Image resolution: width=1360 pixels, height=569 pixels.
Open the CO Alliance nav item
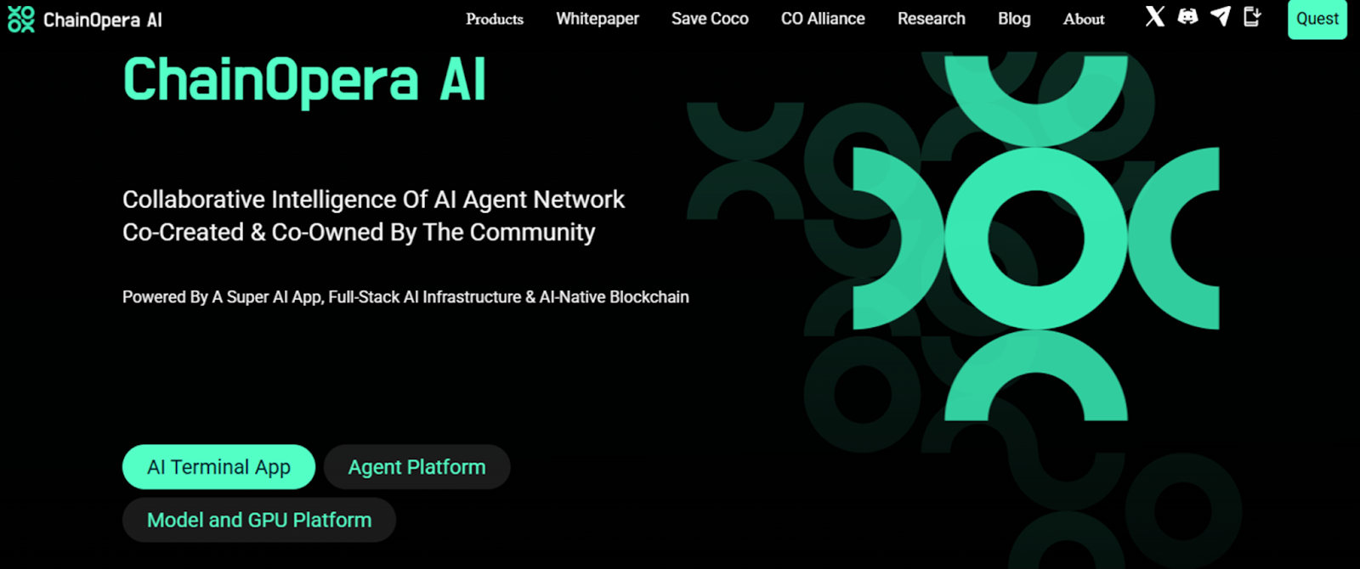823,19
